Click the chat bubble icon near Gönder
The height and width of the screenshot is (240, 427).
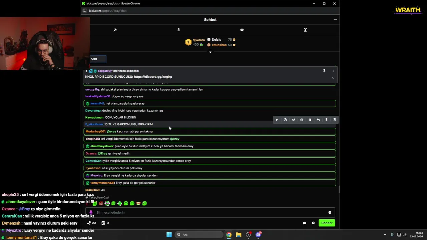(304, 223)
